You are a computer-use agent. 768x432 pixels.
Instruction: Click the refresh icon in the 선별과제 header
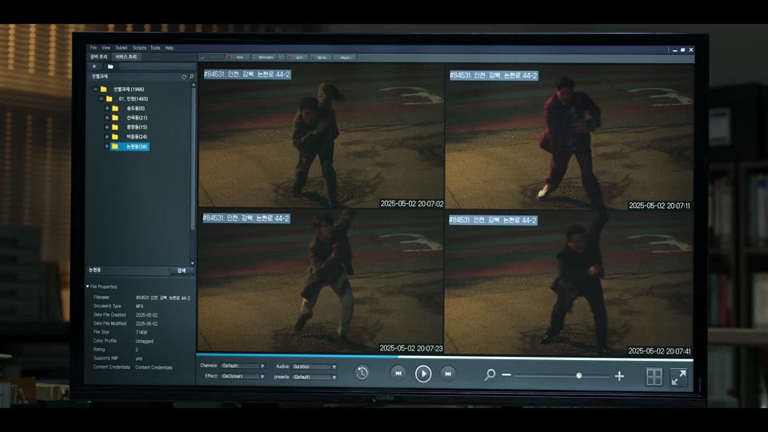[184, 77]
